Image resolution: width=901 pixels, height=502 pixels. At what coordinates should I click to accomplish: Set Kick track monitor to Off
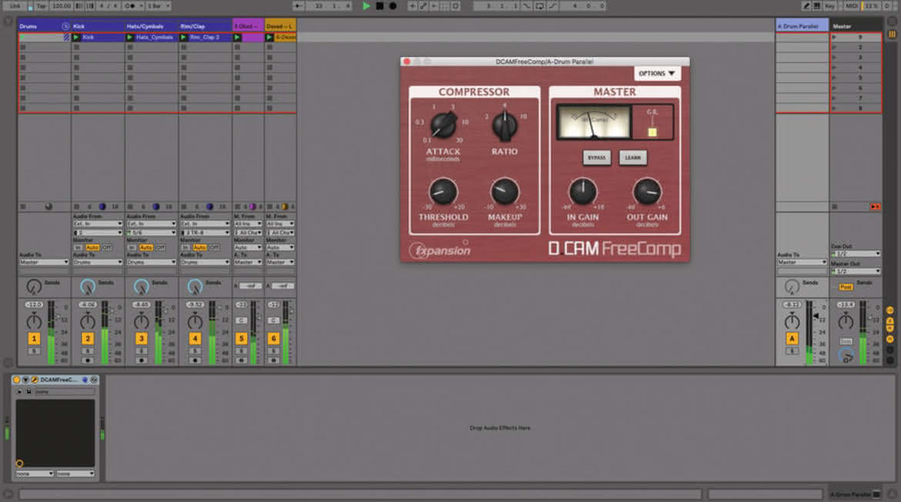click(x=106, y=248)
